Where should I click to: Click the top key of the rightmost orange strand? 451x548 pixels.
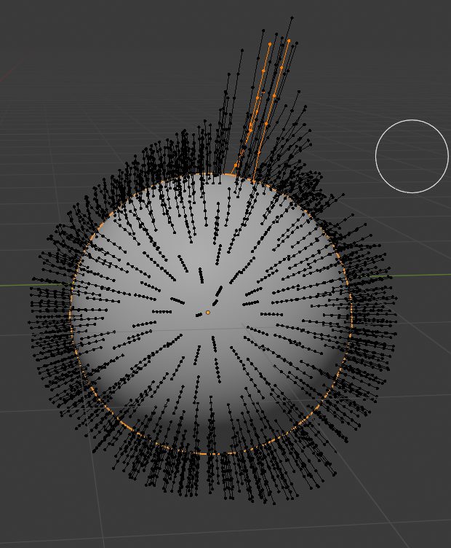289,41
